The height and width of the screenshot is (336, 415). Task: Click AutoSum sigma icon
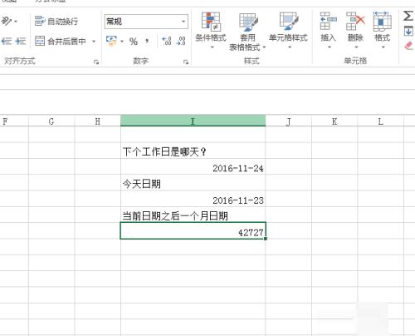click(408, 16)
